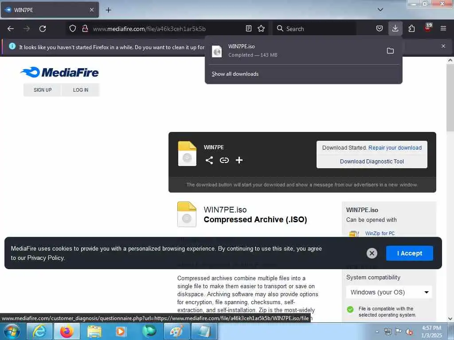Toggle the Firefox downloads panel button
Image resolution: width=454 pixels, height=340 pixels.
[395, 28]
